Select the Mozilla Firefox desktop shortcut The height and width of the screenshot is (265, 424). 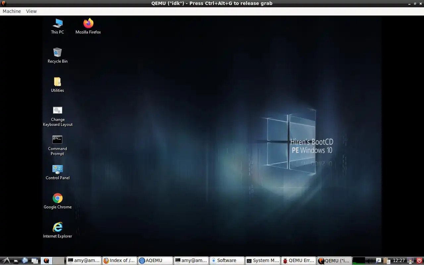pos(88,26)
